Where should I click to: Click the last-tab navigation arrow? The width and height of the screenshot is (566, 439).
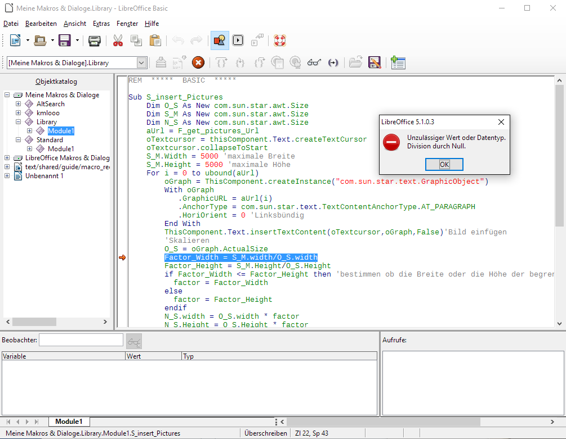click(37, 422)
